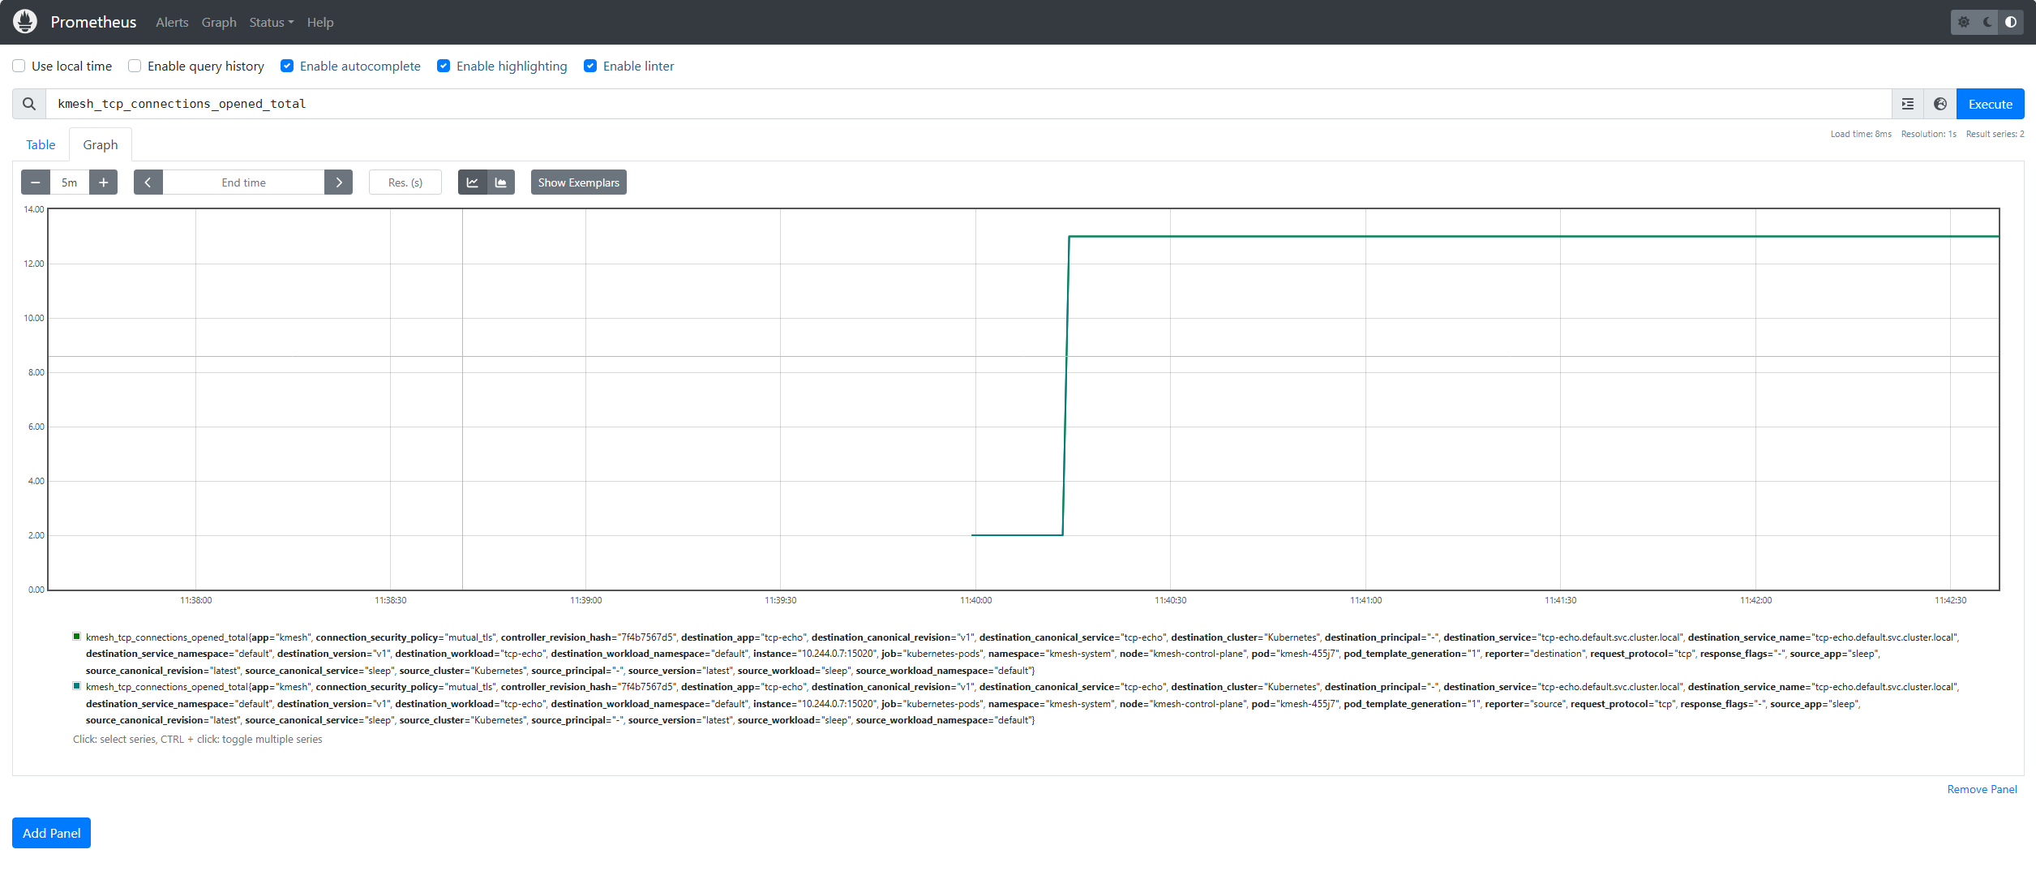The height and width of the screenshot is (871, 2036).
Task: Select the light theme gear icon
Action: tap(1964, 22)
